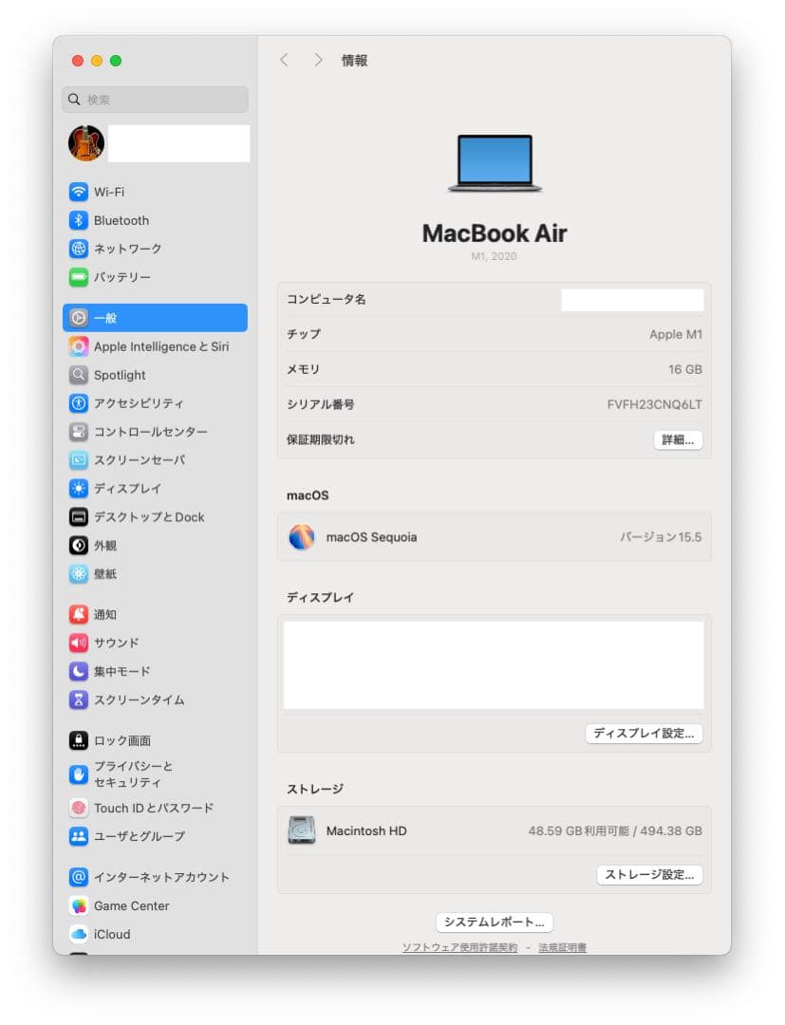Image resolution: width=785 pixels, height=1025 pixels.
Task: Open the Game Center icon
Action: (x=79, y=906)
